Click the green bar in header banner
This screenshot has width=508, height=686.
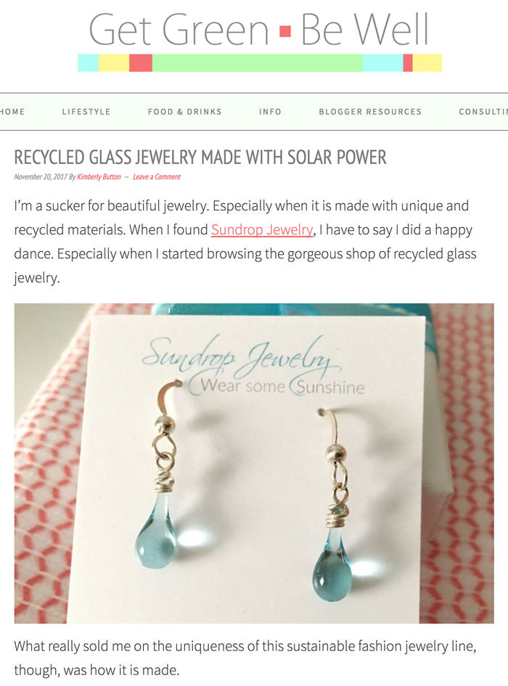pos(258,63)
